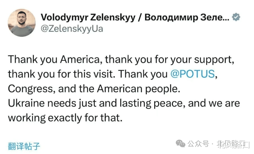
Task: Click the line "Congress, and the American people."
Action: 94,89
